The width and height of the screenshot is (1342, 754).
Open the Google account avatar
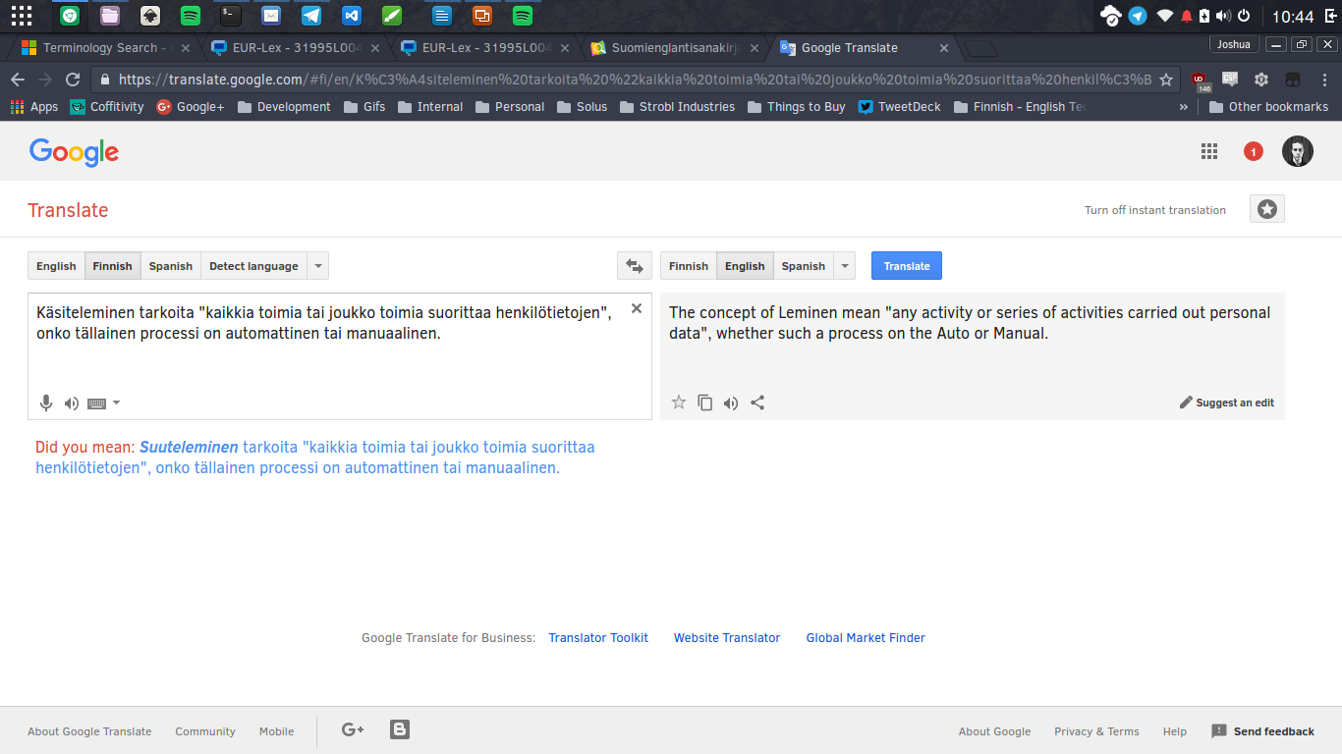click(x=1298, y=151)
